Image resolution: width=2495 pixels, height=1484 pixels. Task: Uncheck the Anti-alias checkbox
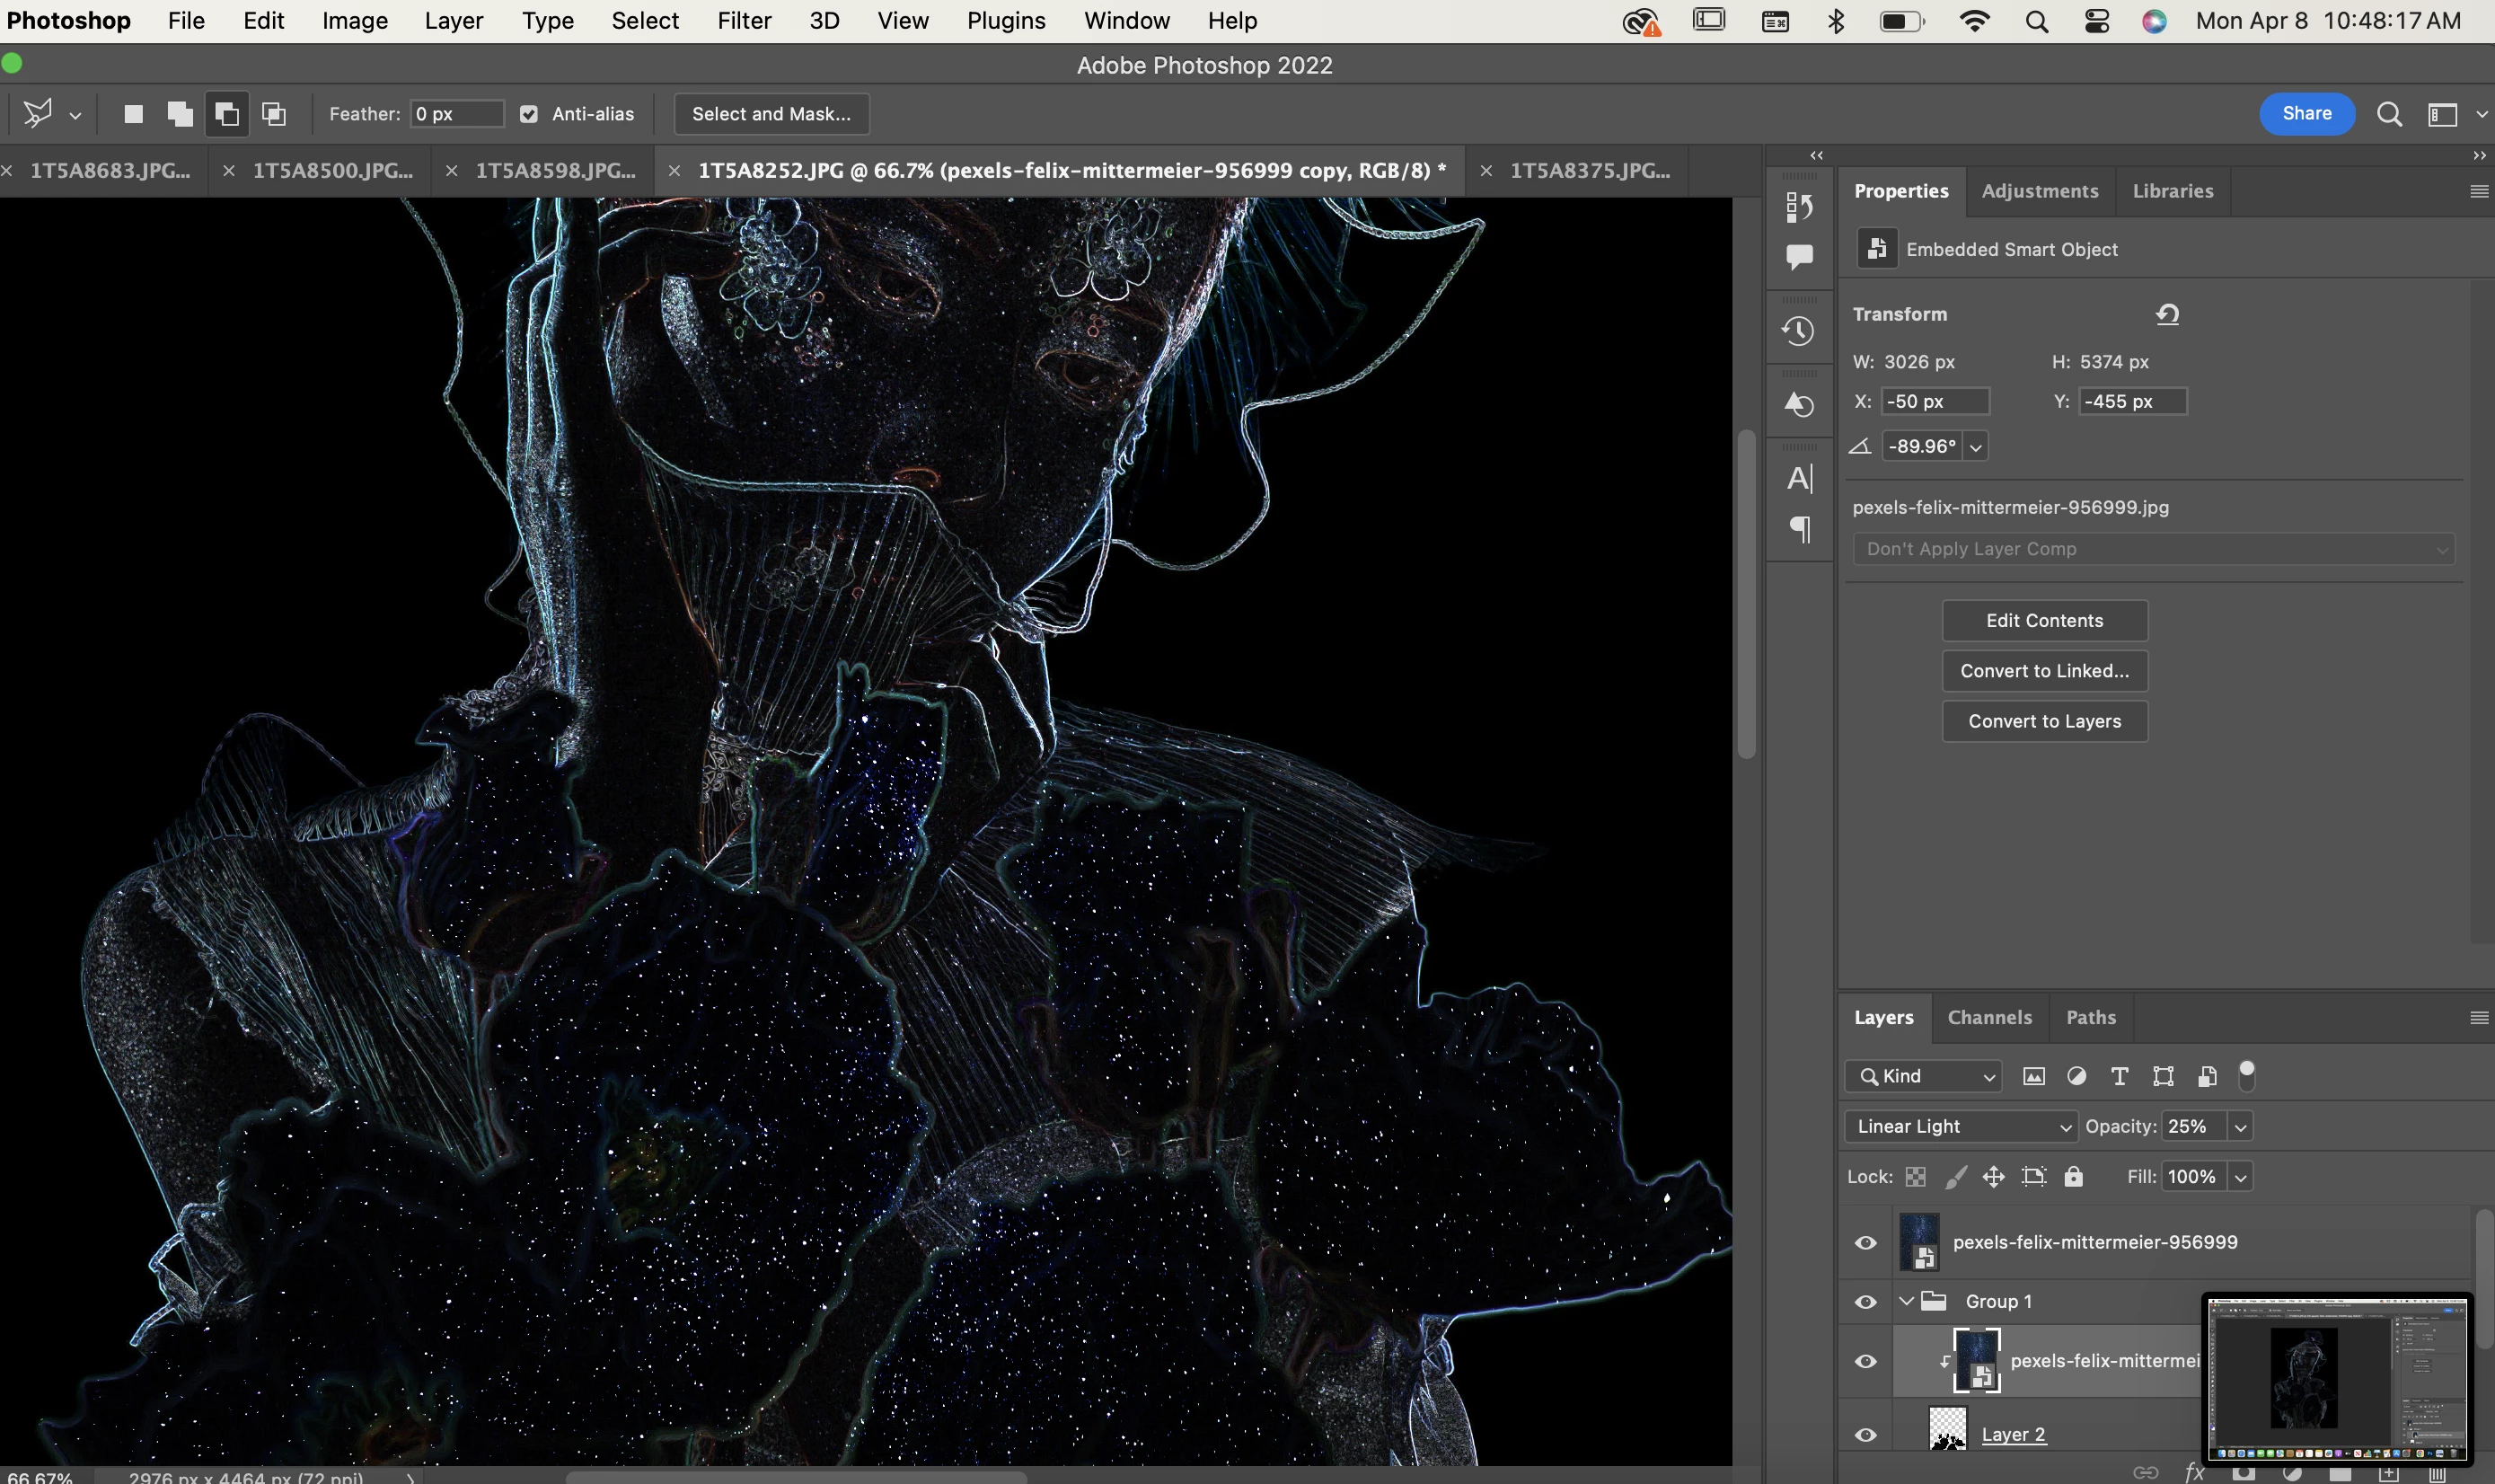coord(529,114)
